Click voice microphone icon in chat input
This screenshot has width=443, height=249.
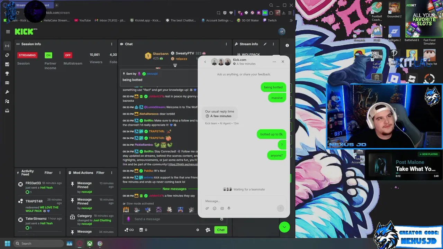[128, 219]
